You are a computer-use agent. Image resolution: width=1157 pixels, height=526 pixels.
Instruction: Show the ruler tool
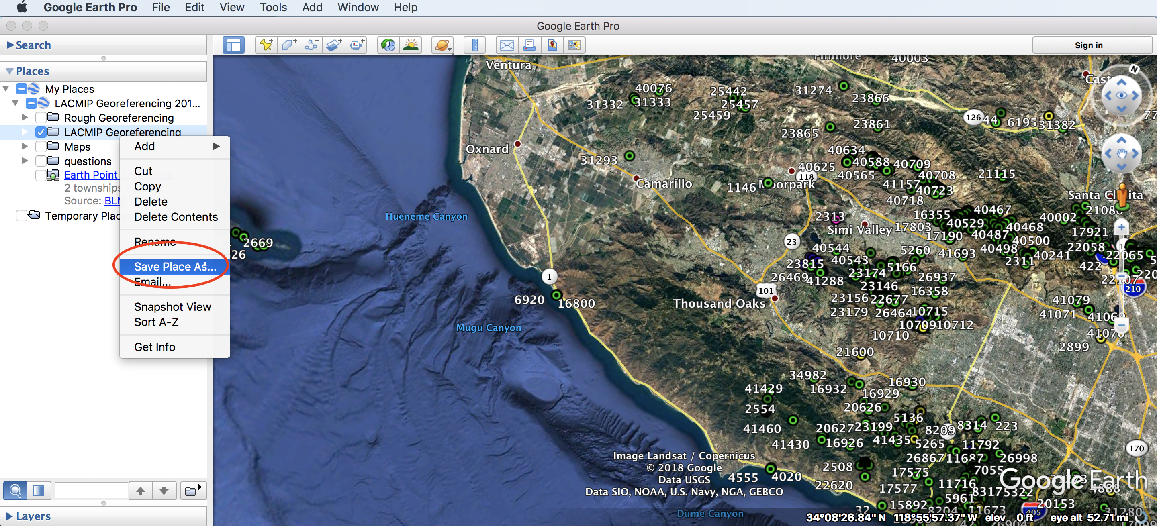coord(475,45)
